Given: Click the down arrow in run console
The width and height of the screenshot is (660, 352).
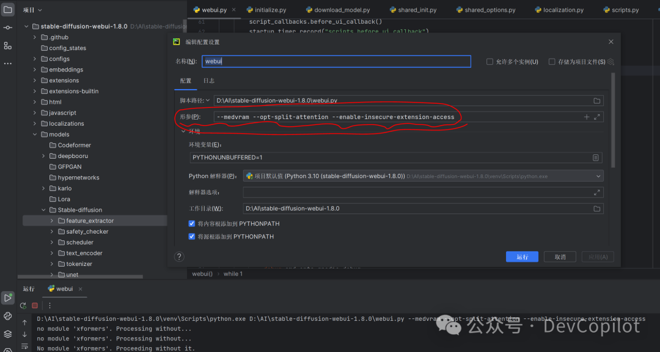Looking at the screenshot, I should (24, 334).
